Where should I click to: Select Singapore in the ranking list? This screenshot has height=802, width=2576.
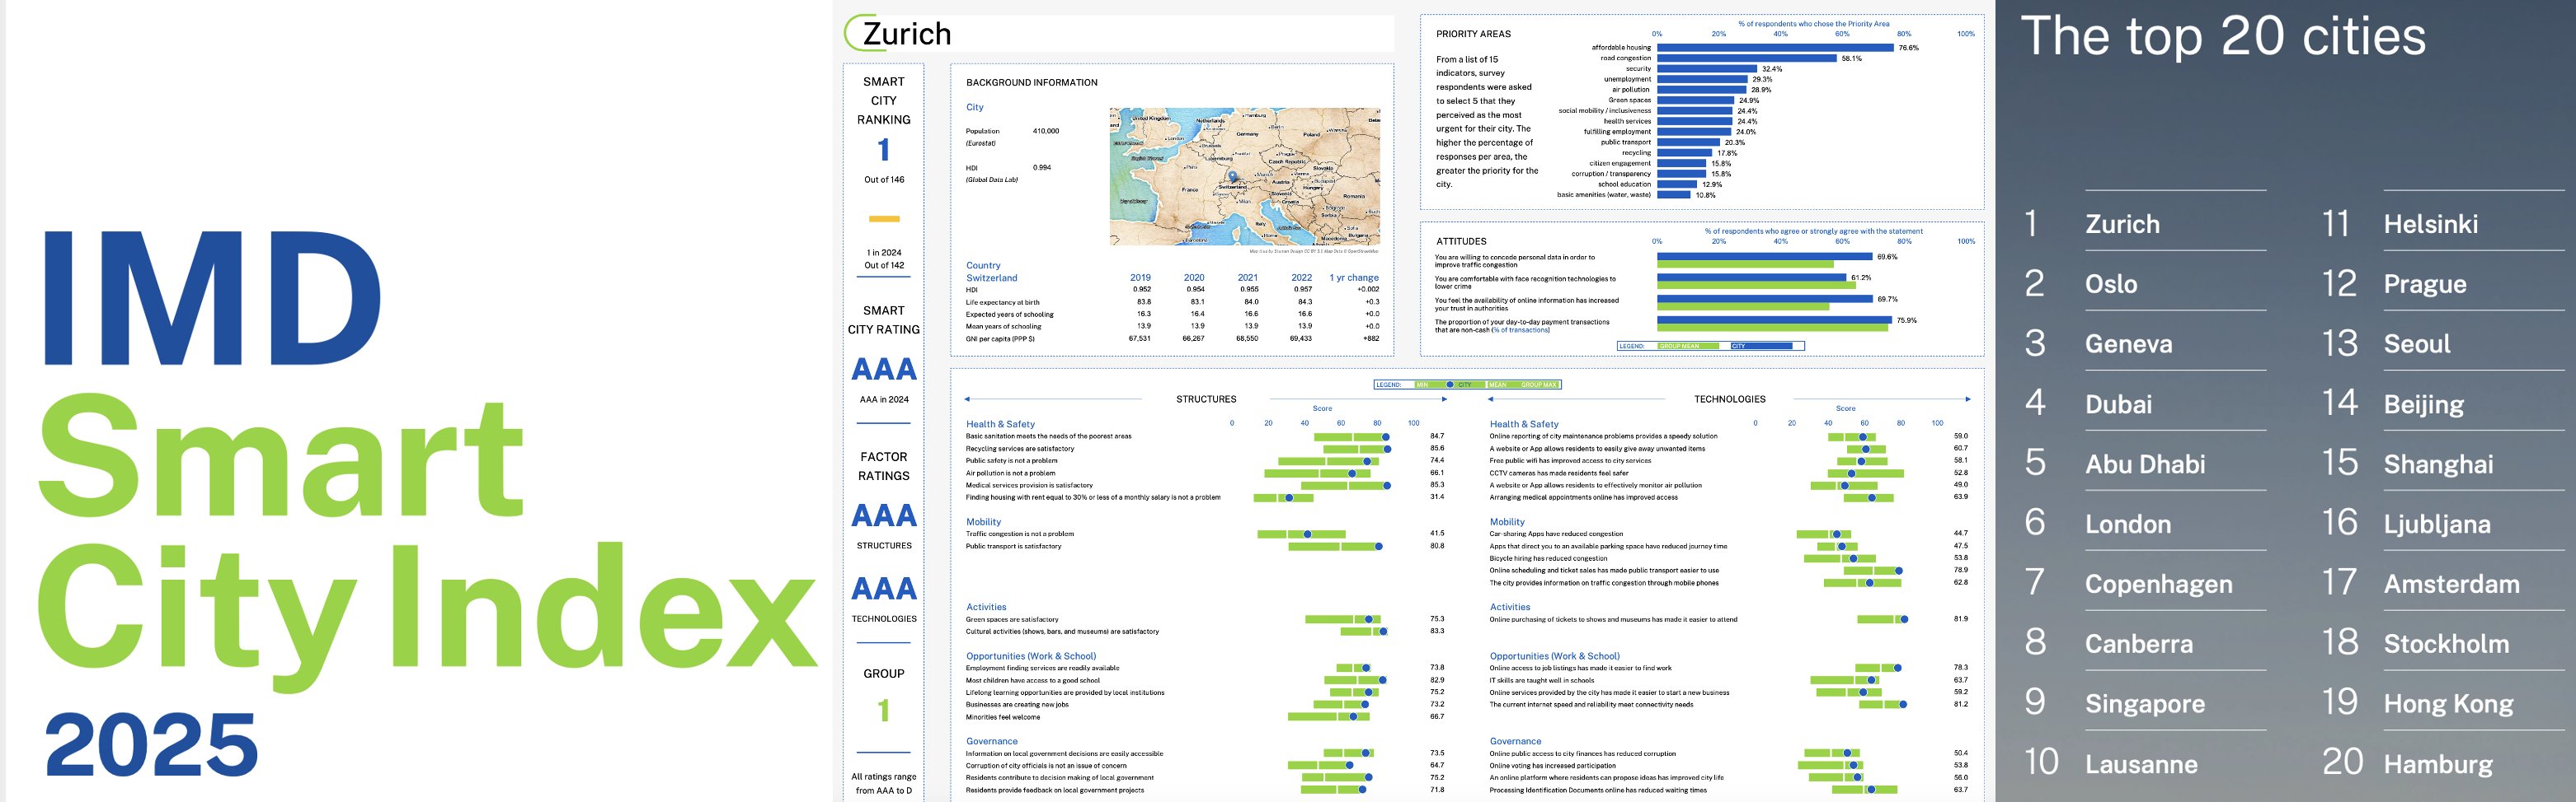[x=2144, y=704]
